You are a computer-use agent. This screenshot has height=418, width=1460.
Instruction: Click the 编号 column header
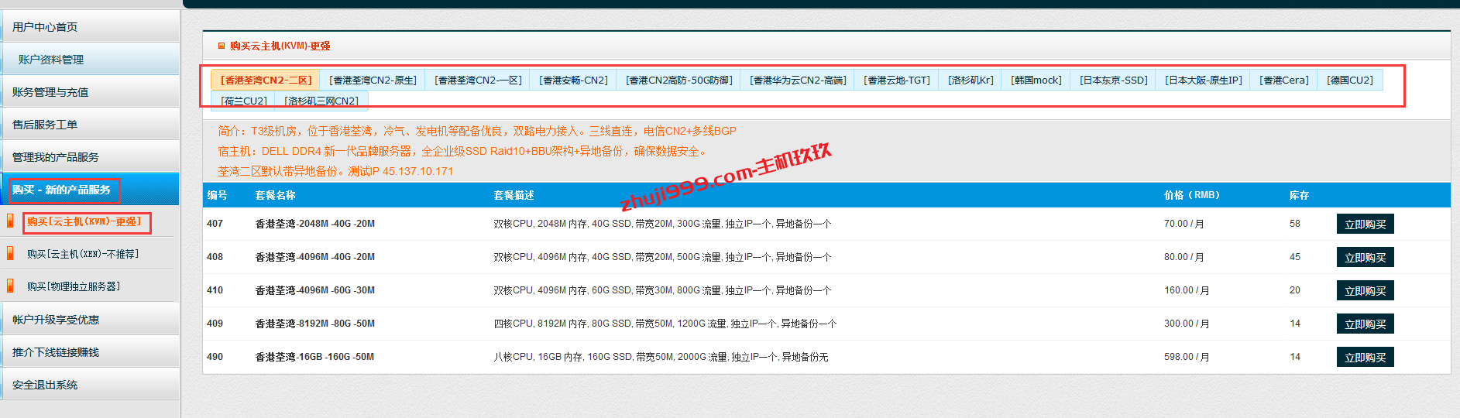pos(217,195)
